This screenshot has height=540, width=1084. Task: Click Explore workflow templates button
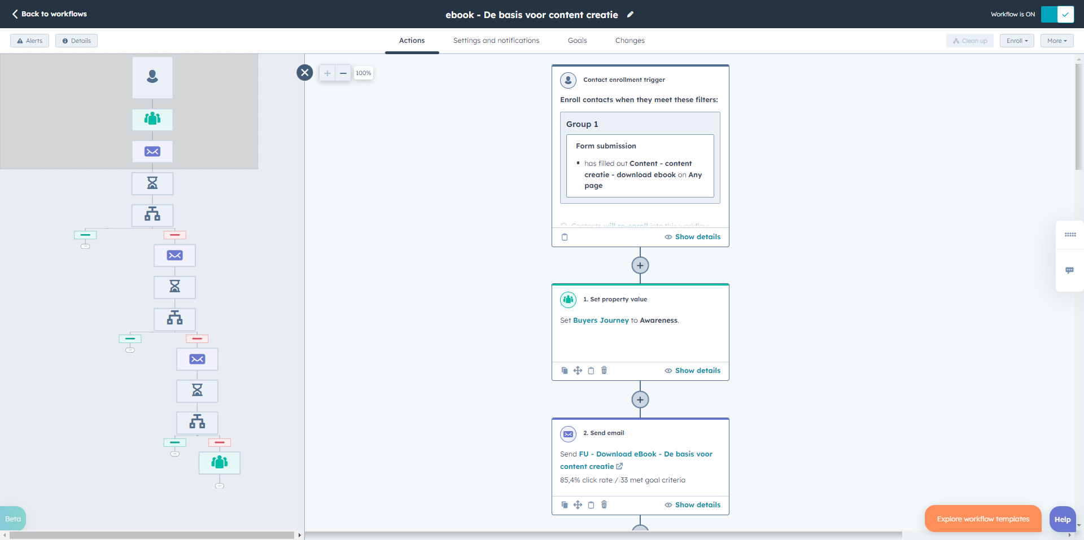click(x=983, y=519)
